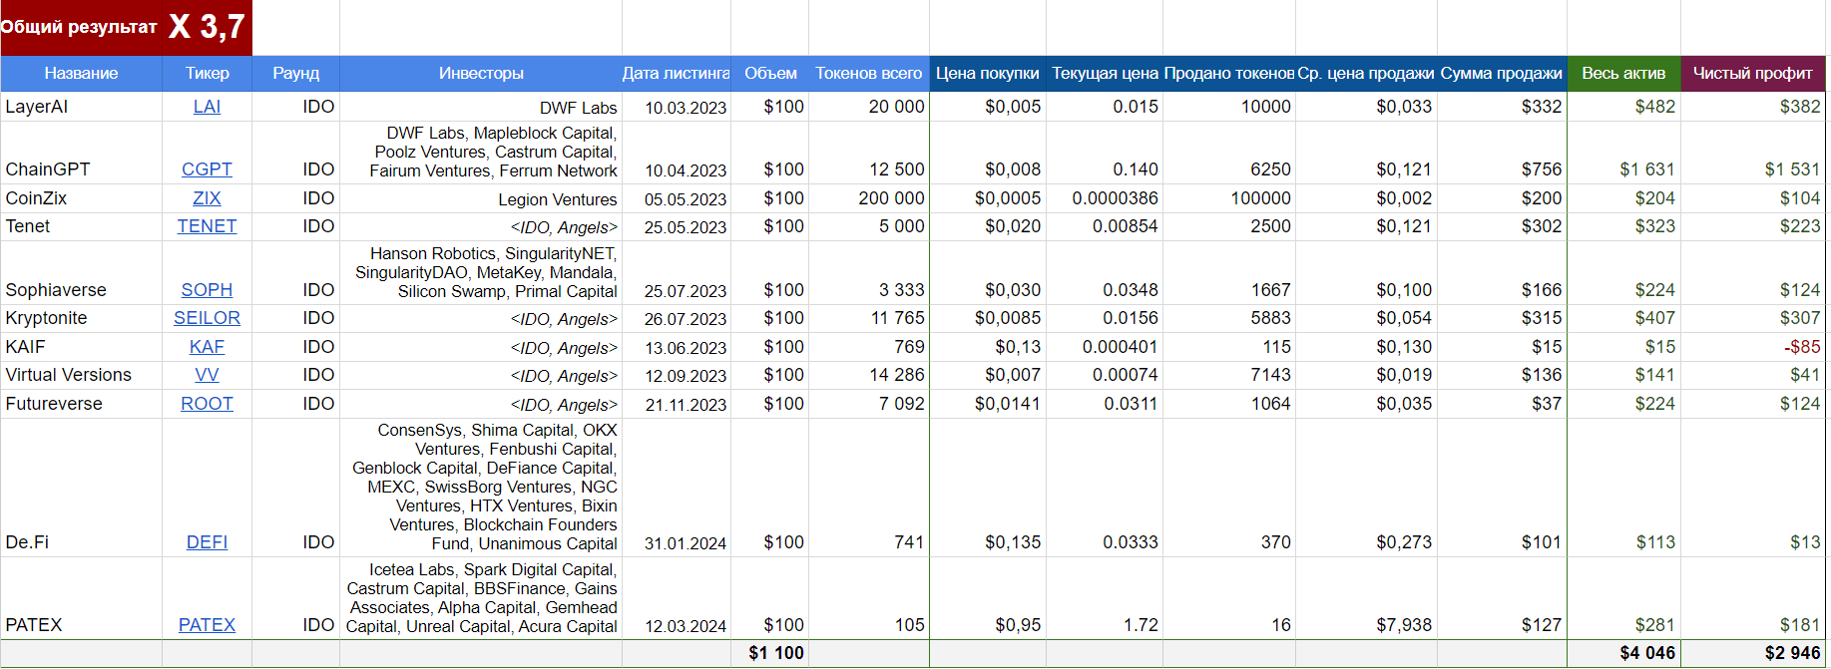1831x669 pixels.
Task: Open the LAI ticker link
Action: [207, 107]
